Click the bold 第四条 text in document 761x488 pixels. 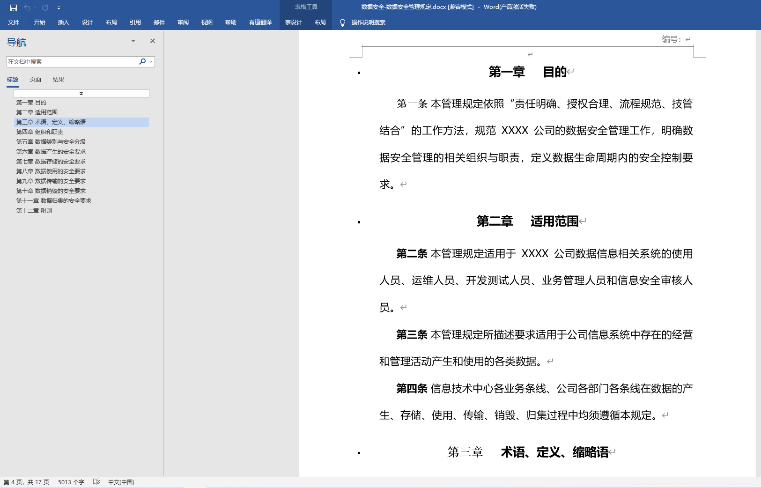pyautogui.click(x=412, y=389)
